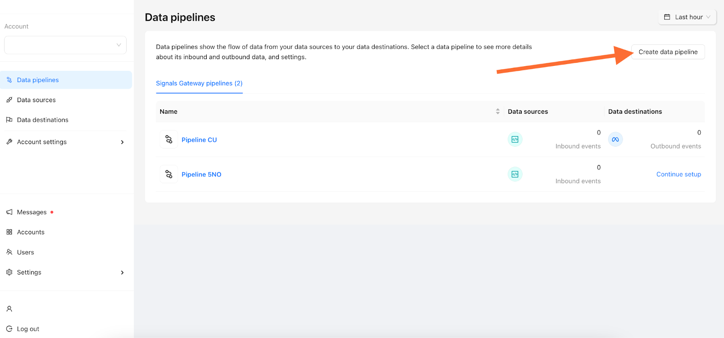
Task: Click the data source code icon in Pipeline 5NO row
Action: pyautogui.click(x=515, y=174)
